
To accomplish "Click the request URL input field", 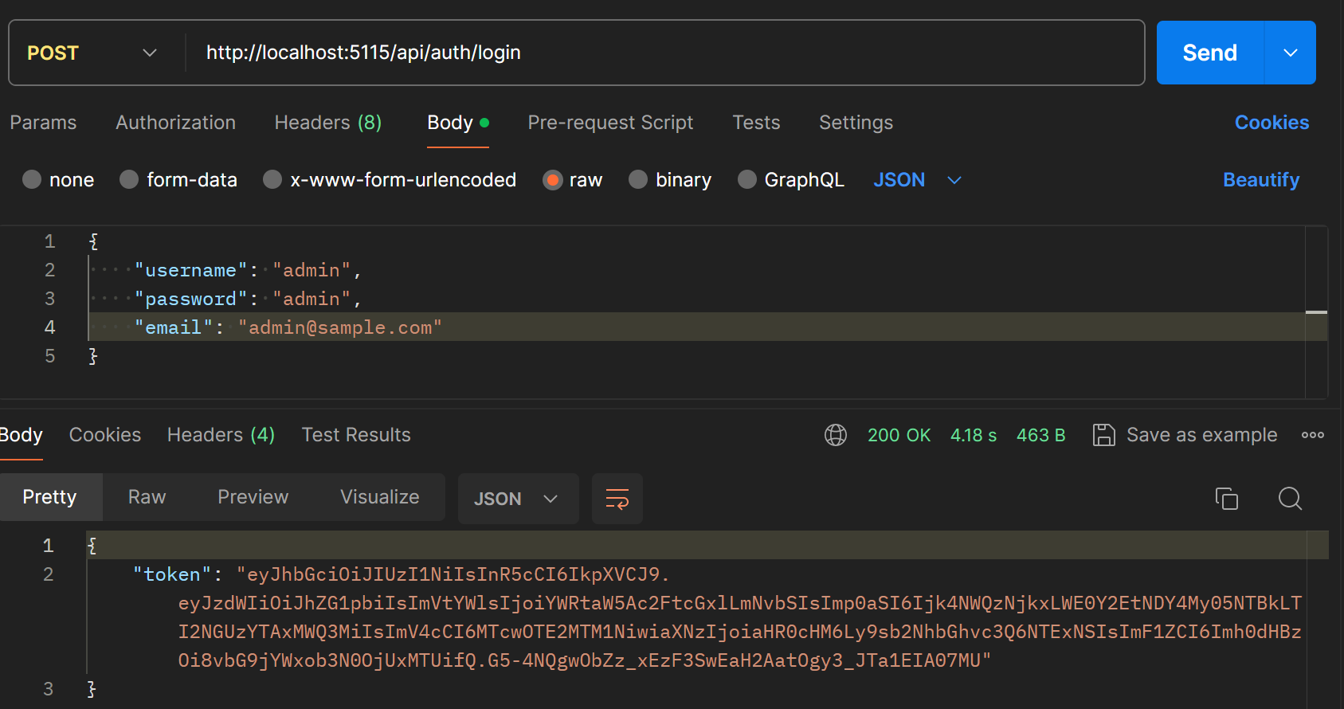I will 665,53.
